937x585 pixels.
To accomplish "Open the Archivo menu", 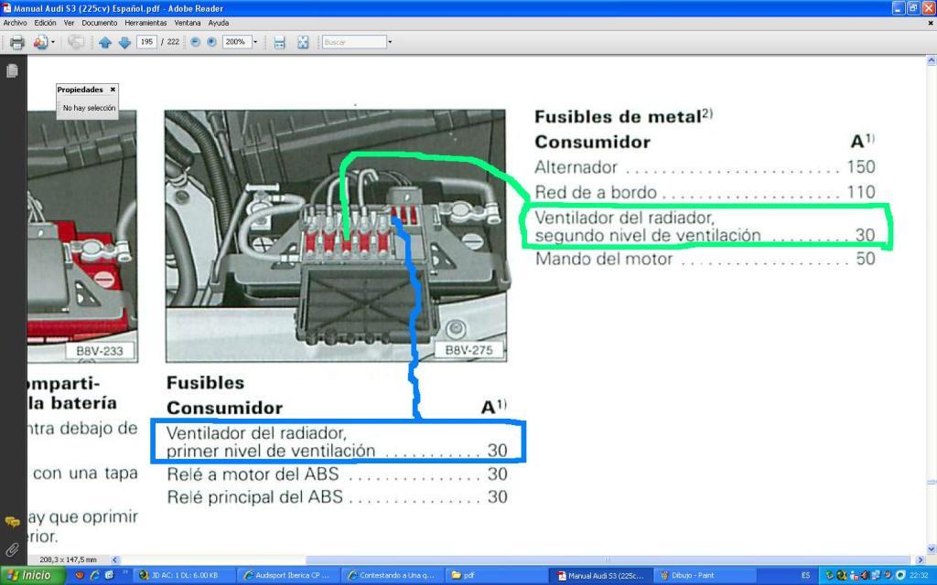I will coord(15,23).
